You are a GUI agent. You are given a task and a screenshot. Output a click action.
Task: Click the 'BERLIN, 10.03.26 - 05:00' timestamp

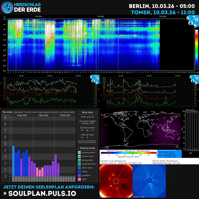162,6
